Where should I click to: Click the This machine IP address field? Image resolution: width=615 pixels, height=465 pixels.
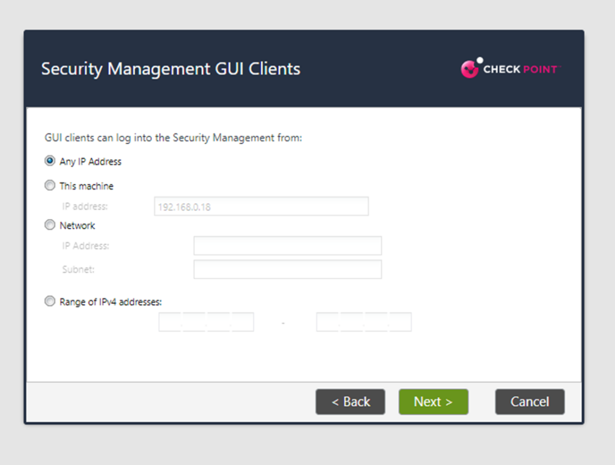261,207
